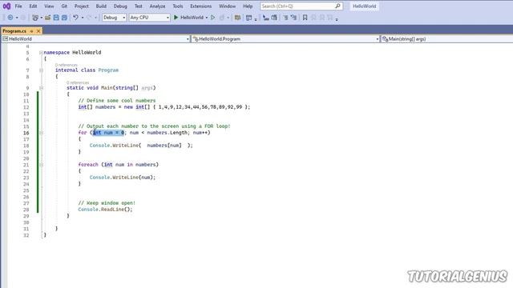Pin the Program.cs tab
Image resolution: width=513 pixels, height=288 pixels.
tap(32, 31)
